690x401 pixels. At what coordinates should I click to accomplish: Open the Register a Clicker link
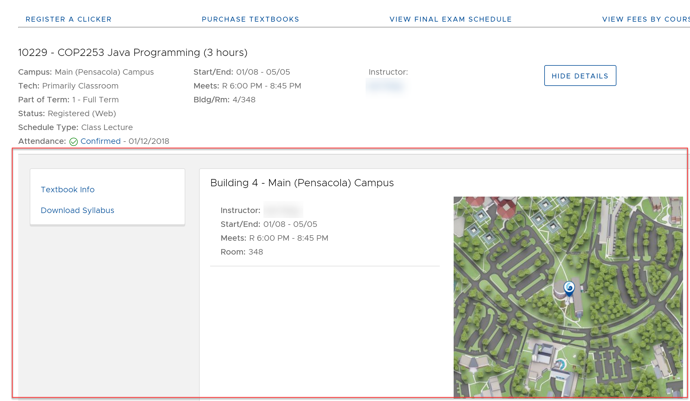(x=69, y=19)
